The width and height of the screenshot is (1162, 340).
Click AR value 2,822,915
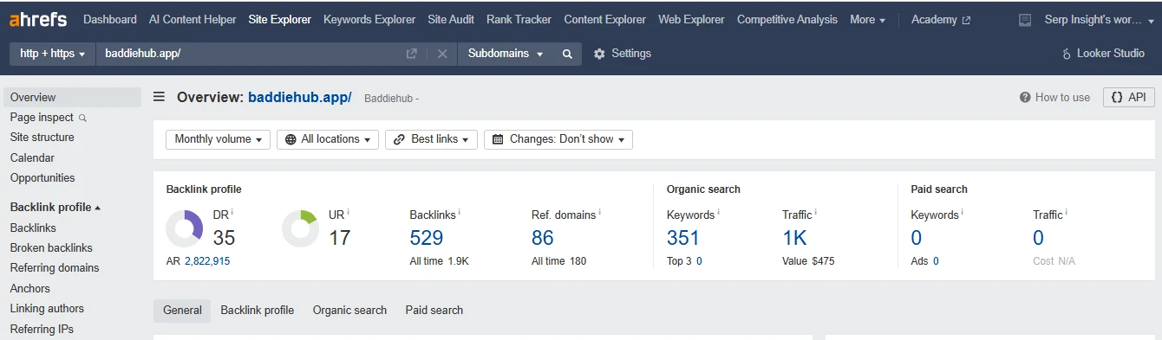click(x=207, y=261)
